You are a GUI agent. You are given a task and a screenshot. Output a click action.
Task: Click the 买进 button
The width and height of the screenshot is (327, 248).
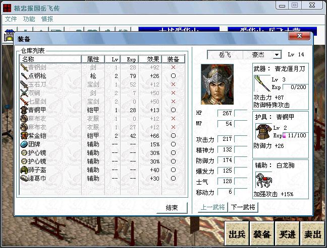287,234
